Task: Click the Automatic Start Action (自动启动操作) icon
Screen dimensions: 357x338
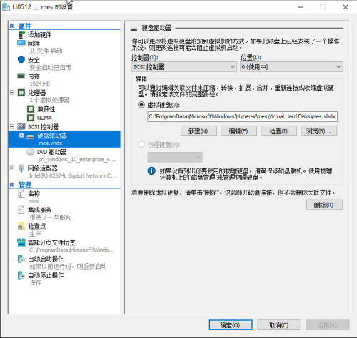Action: click(x=21, y=259)
